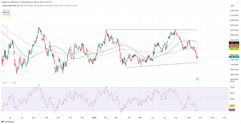
Task: Open the USD currency selector
Action: (232, 6)
